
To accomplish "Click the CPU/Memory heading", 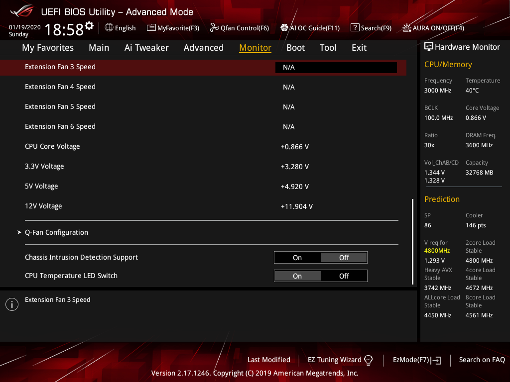I will [x=448, y=65].
